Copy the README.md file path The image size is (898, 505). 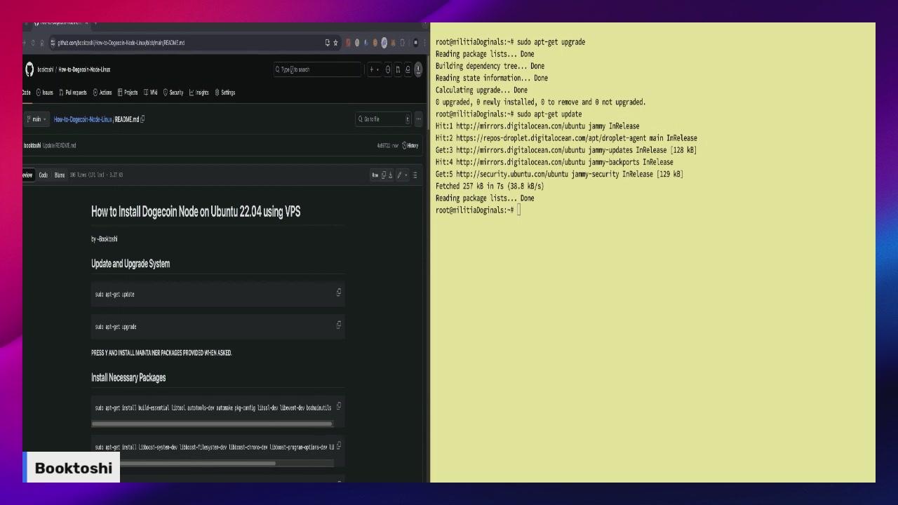pyautogui.click(x=142, y=119)
